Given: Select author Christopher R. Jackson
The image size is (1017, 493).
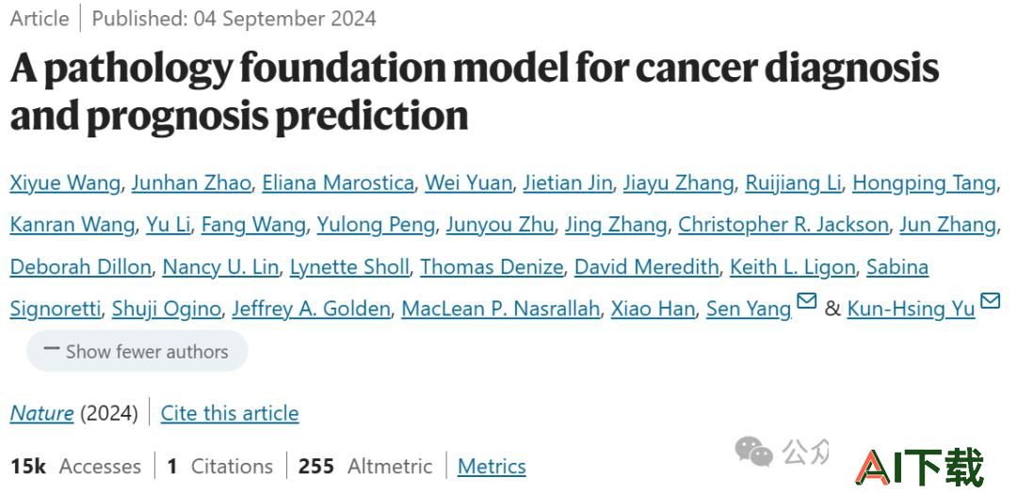Looking at the screenshot, I should pos(783,225).
